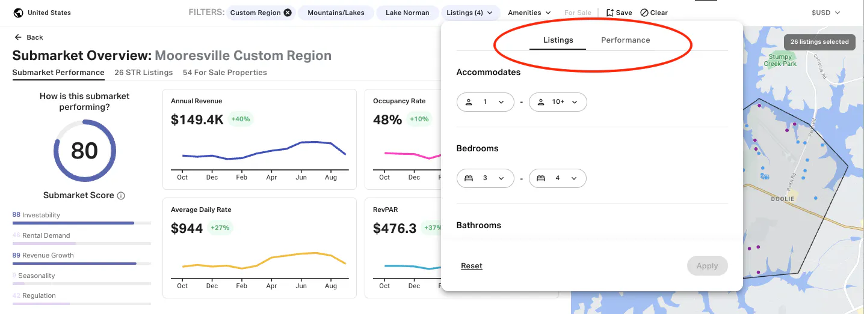Open the Submarket Performance tab
The width and height of the screenshot is (864, 314).
coord(58,73)
